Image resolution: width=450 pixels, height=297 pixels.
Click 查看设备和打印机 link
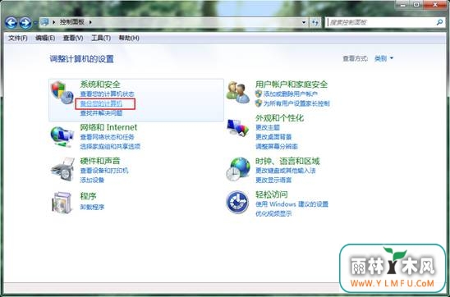point(104,171)
